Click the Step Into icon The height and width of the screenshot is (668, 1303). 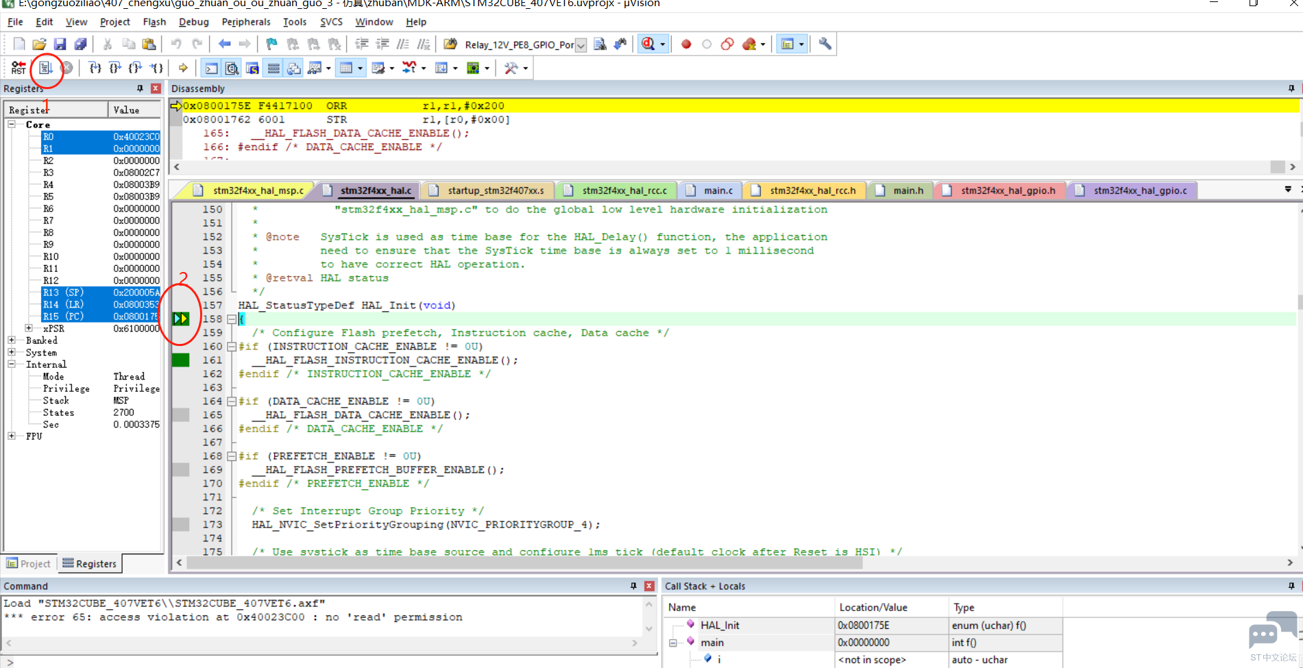pyautogui.click(x=95, y=68)
